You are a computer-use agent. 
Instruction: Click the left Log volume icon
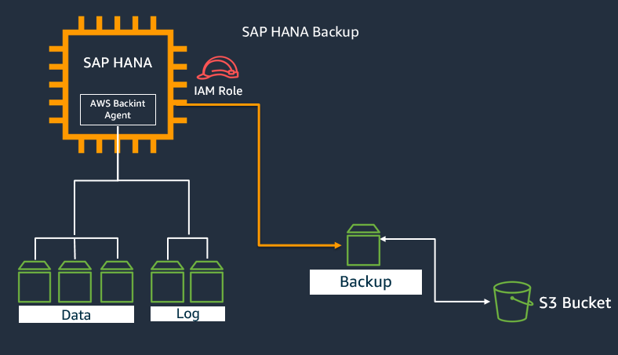coord(168,281)
